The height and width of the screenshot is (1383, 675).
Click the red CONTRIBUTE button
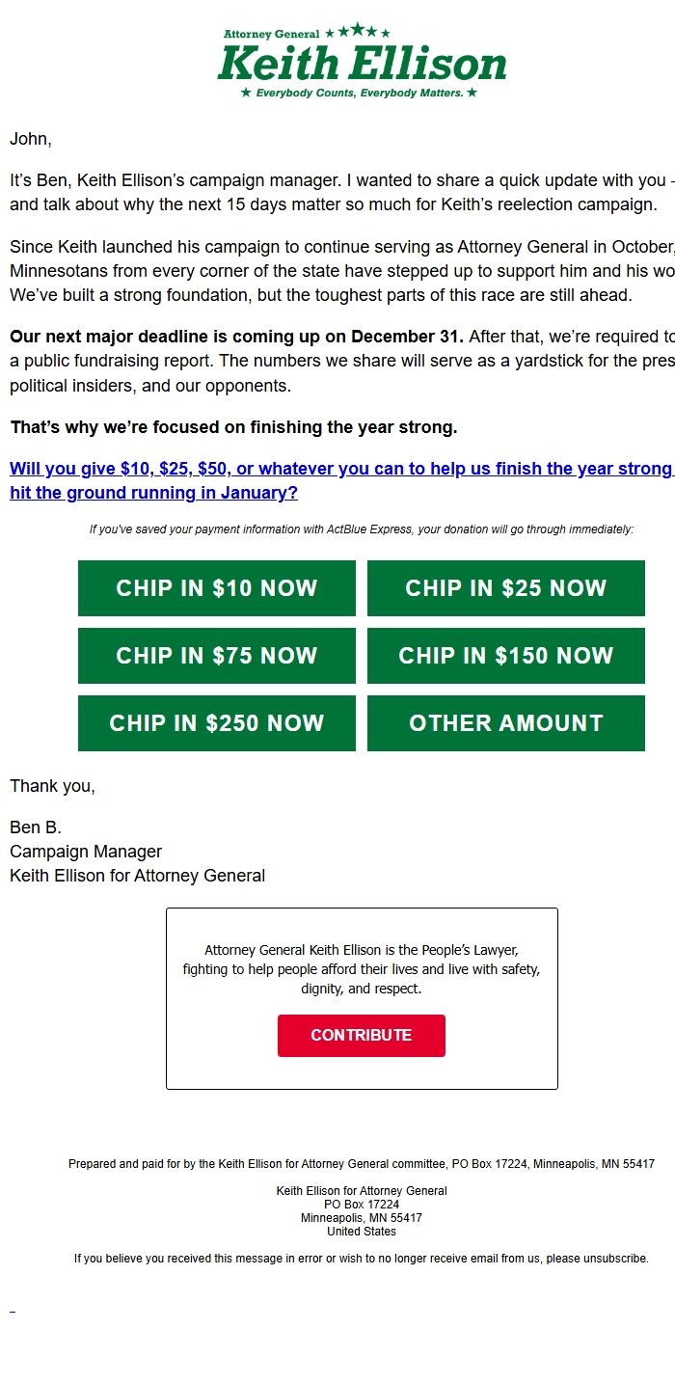[361, 1035]
